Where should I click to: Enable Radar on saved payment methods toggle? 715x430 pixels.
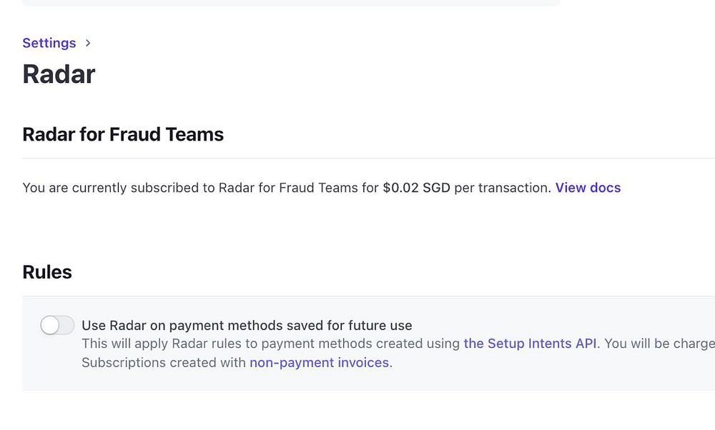[57, 326]
